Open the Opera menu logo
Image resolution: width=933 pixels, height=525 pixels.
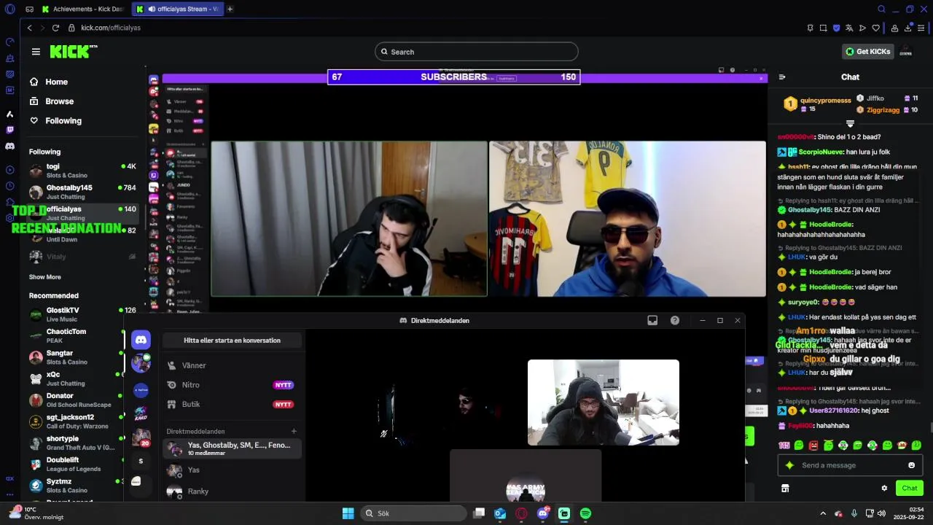(9, 9)
